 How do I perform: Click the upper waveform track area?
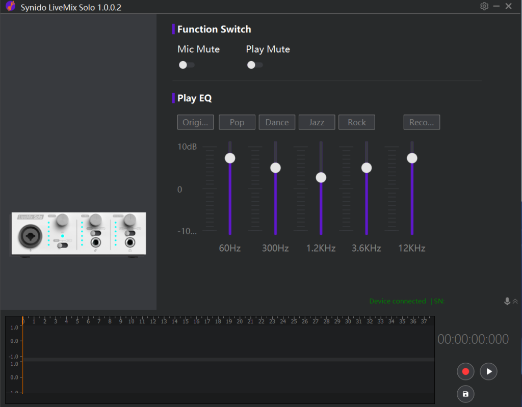pos(228,341)
